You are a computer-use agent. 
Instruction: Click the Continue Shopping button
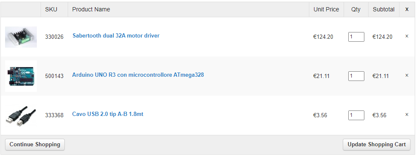click(35, 145)
